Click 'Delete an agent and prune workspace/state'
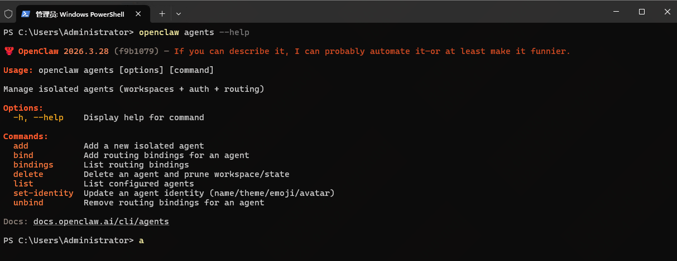The height and width of the screenshot is (261, 677). [186, 174]
